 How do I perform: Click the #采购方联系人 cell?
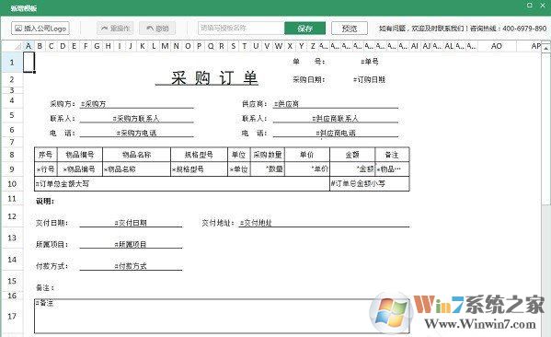[137, 119]
